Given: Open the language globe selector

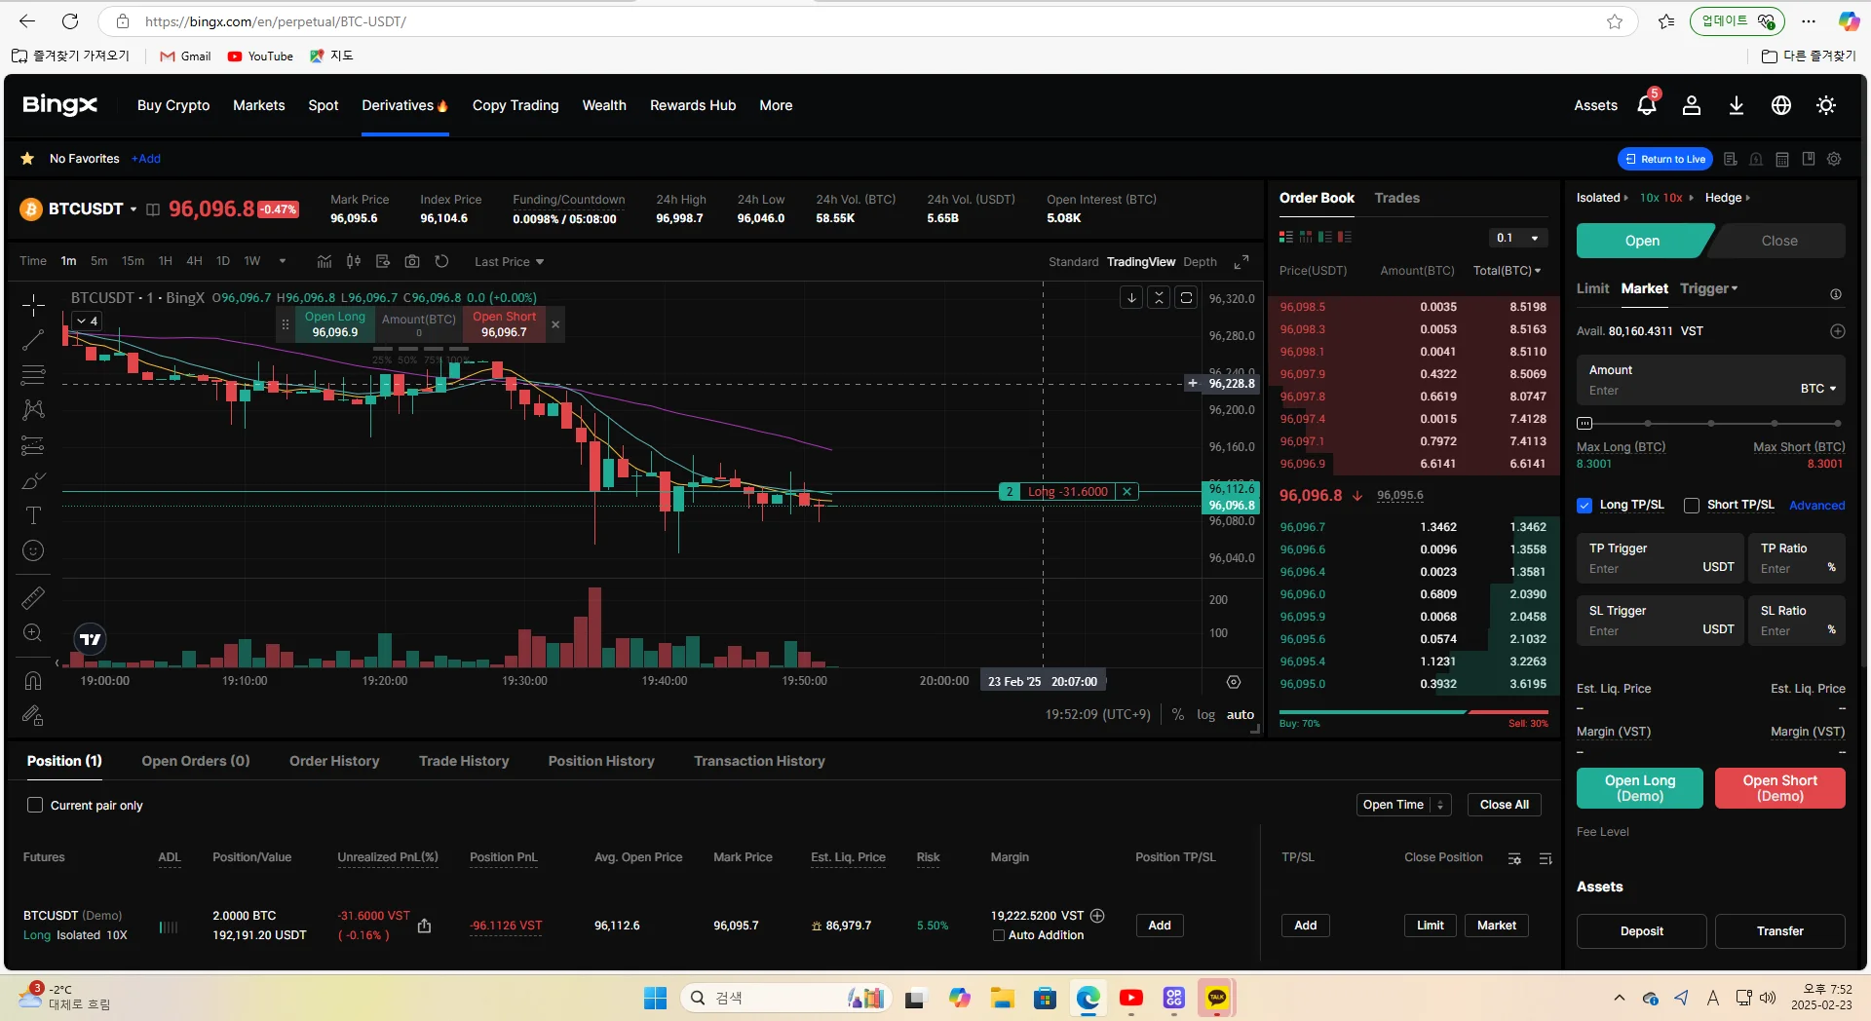Looking at the screenshot, I should click(x=1781, y=105).
